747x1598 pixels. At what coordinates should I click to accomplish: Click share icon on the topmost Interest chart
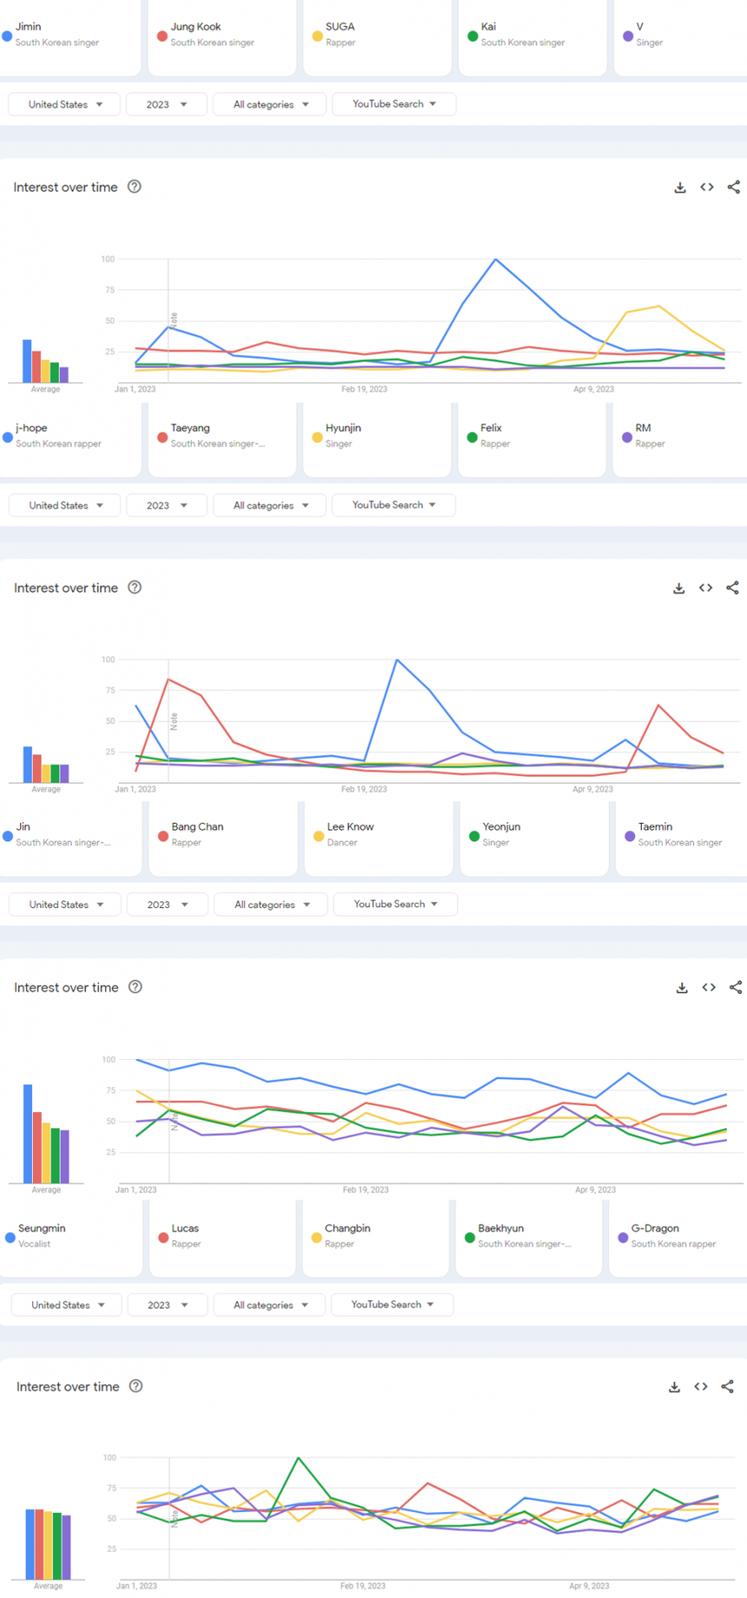[734, 188]
